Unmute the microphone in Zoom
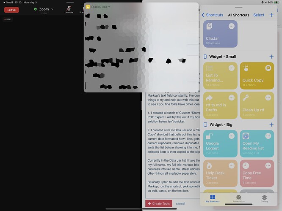 pos(69,10)
